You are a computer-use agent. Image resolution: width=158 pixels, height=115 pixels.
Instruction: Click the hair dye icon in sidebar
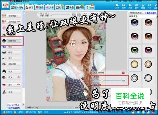4,78
